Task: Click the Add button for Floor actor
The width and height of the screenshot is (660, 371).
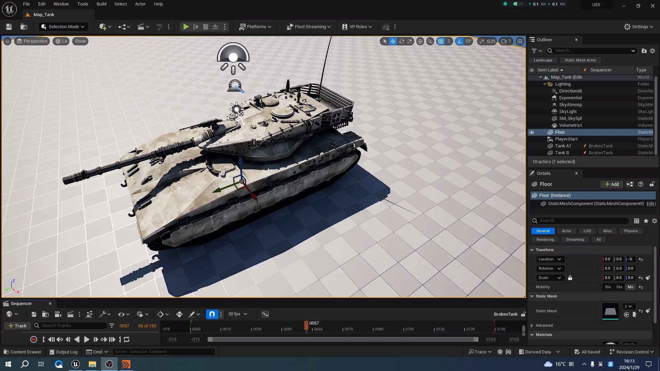Action: click(x=612, y=184)
